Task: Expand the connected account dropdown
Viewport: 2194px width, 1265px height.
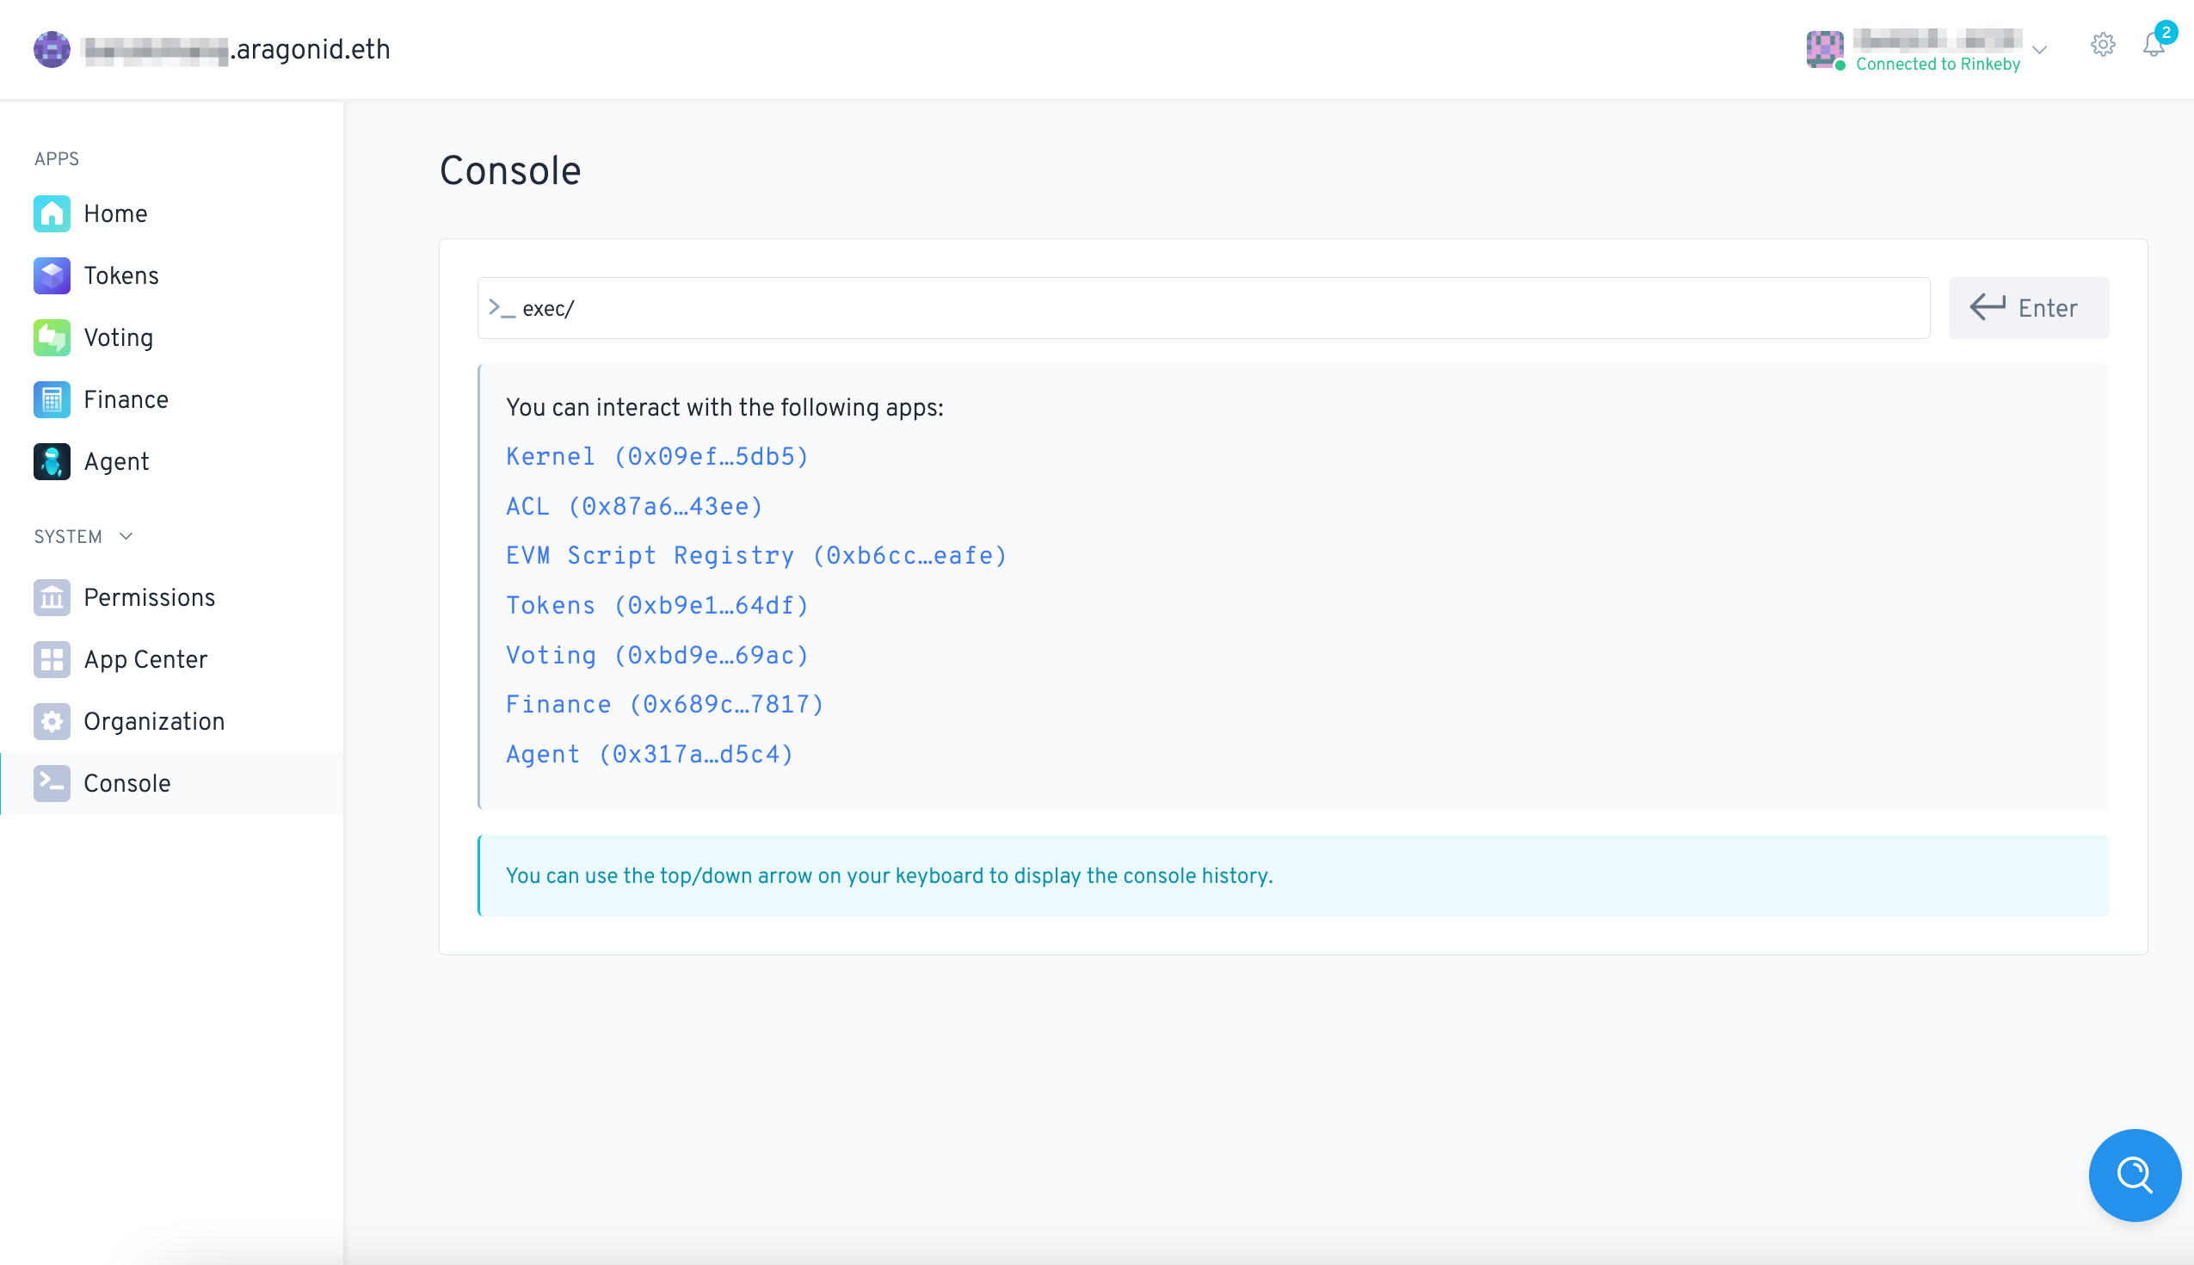Action: click(x=2039, y=50)
